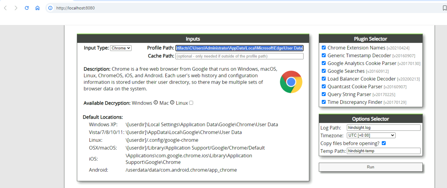447x188 pixels.
Task: View site information icon in address bar
Action: point(50,8)
